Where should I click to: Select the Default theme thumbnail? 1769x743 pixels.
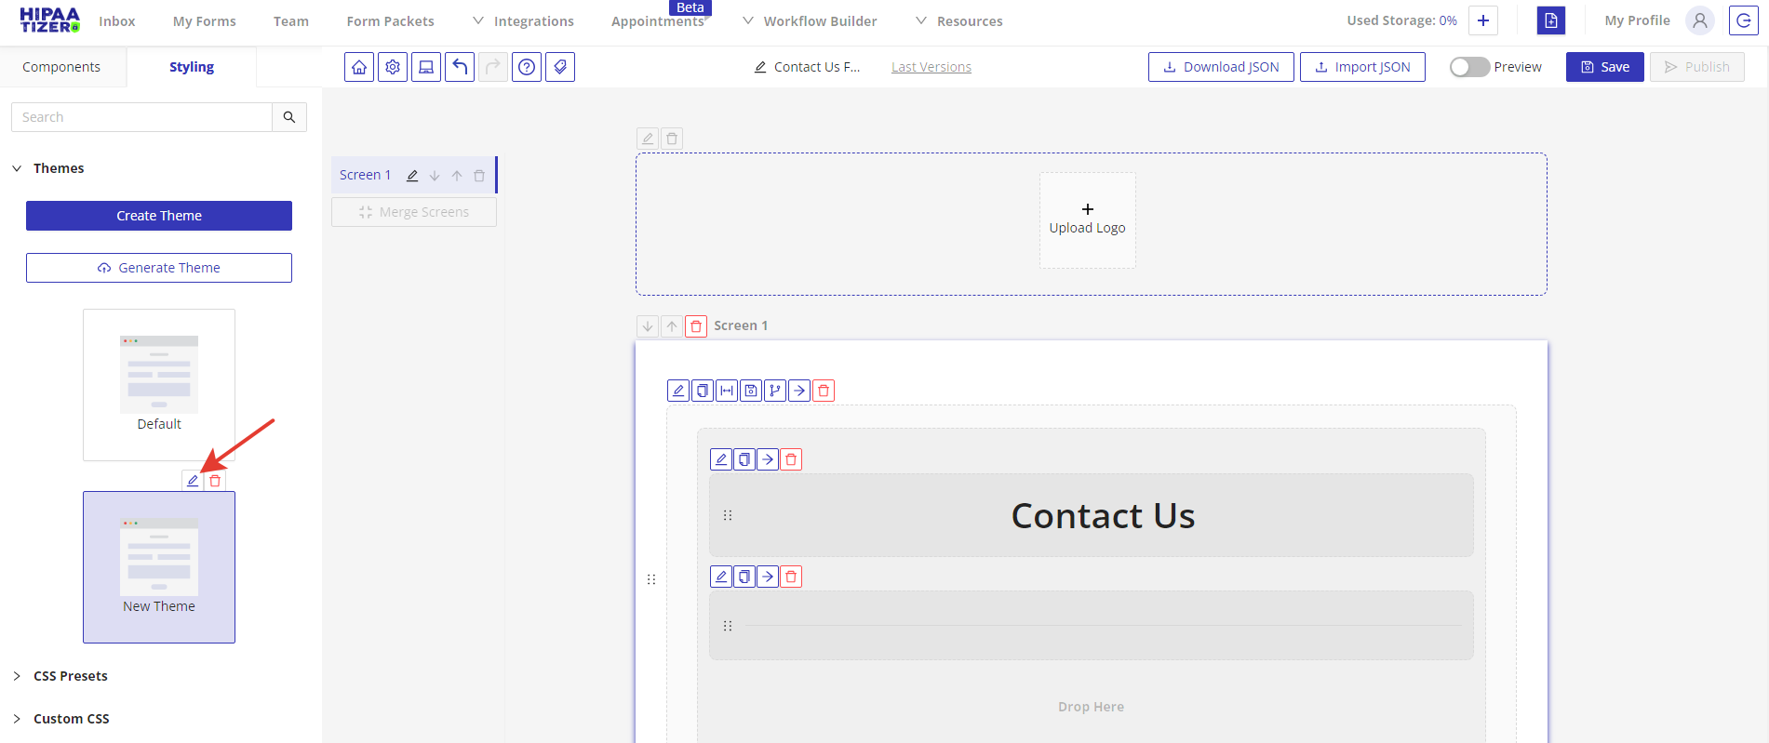pyautogui.click(x=159, y=383)
